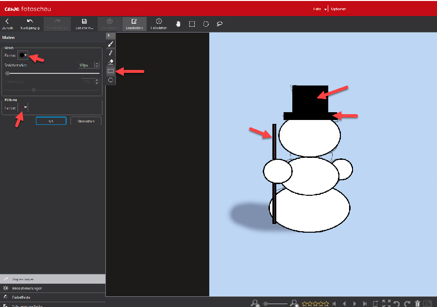
Task: Select the brush painting tool
Action: [111, 44]
